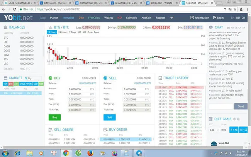
Task: Open the FreeCoins menu item
Action: 94,18
